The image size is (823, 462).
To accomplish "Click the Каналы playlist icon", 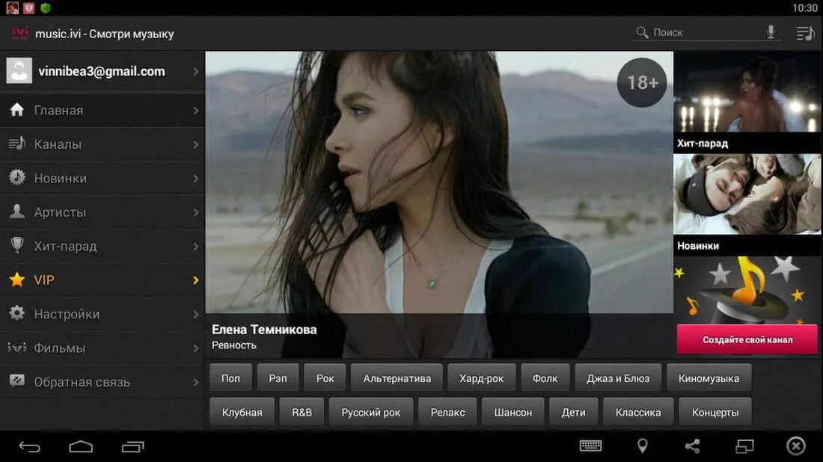I will tap(16, 144).
